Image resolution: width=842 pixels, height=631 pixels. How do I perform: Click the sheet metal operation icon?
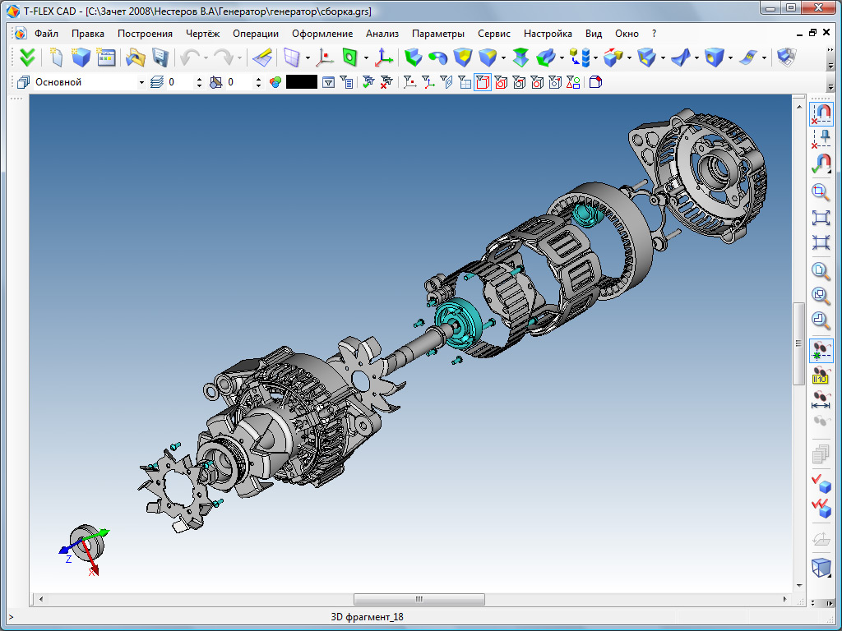click(x=747, y=58)
